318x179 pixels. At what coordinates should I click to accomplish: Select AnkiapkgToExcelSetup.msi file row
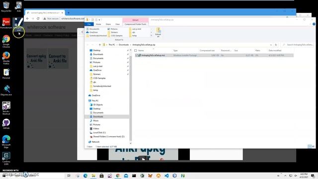pyautogui.click(x=214, y=55)
